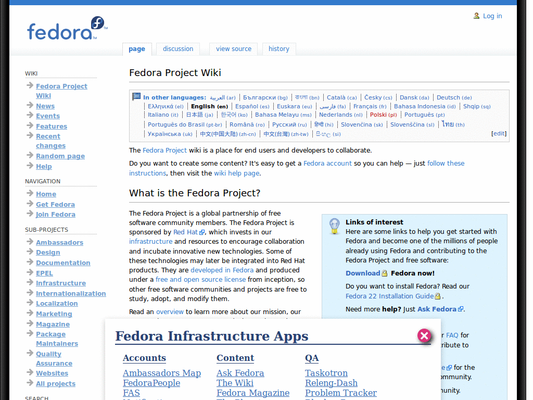Open Releng-Dash under QA
The width and height of the screenshot is (533, 400).
331,383
